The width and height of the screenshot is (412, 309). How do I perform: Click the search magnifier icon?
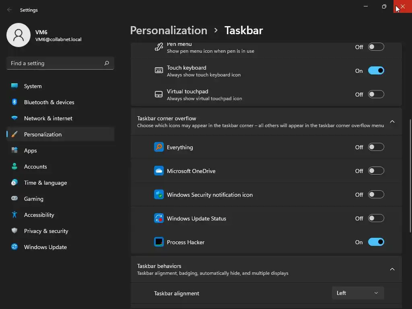pos(107,63)
